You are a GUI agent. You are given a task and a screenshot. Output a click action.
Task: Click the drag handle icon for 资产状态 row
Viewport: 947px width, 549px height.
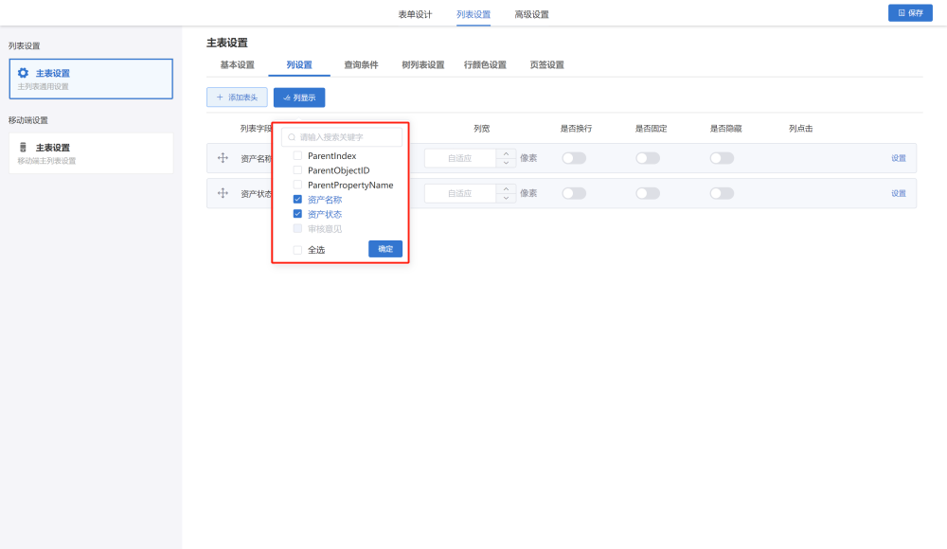coord(223,193)
